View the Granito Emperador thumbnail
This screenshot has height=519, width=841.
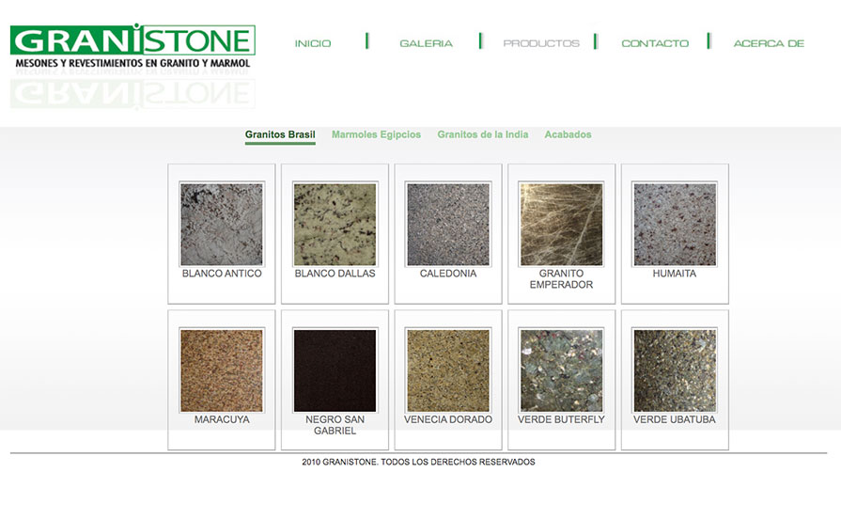click(x=561, y=224)
